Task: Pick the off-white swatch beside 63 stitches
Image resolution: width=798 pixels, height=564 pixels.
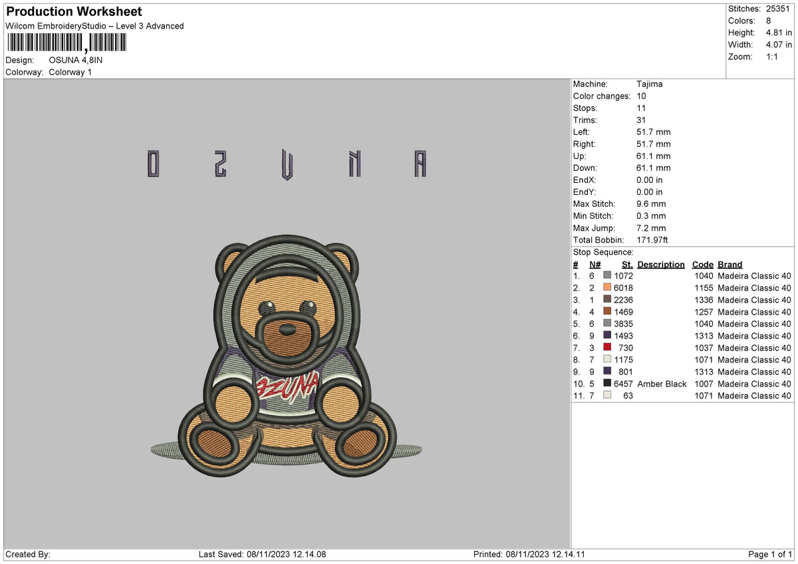Action: (x=606, y=396)
